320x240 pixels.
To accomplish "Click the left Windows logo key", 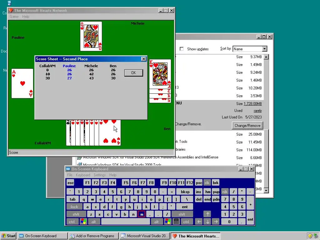I will click(83, 222).
